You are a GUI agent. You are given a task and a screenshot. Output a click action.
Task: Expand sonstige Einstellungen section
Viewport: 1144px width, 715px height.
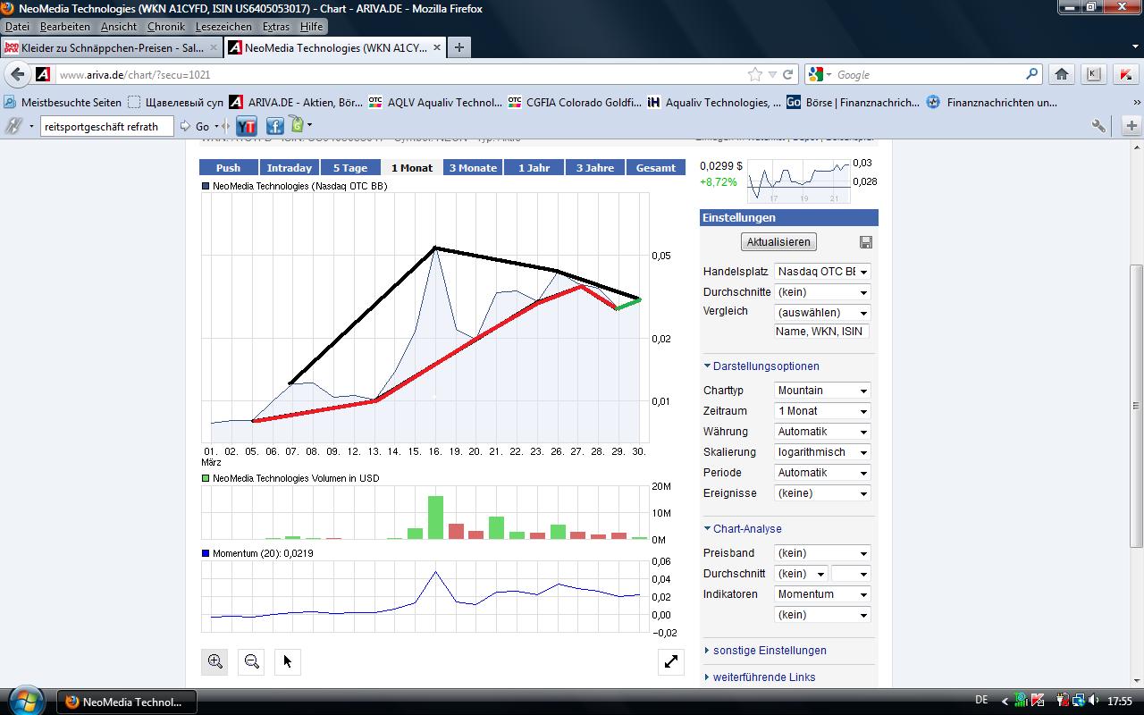[x=765, y=651]
